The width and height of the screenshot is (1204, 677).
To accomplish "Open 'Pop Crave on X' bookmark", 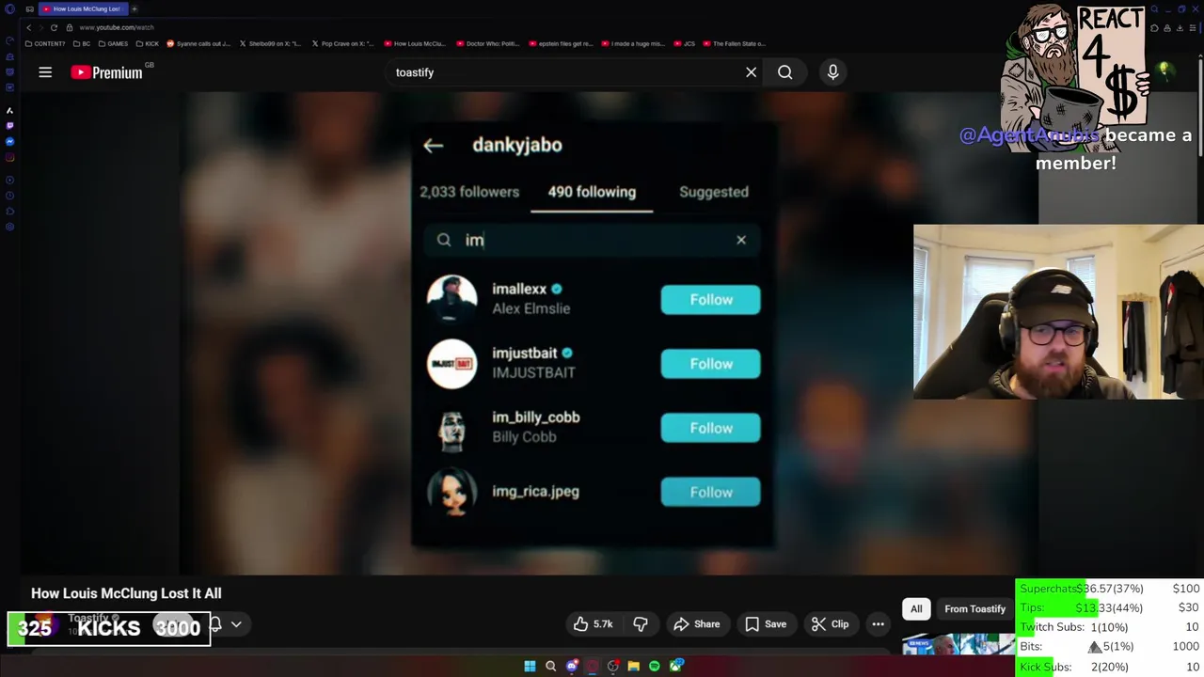I will click(342, 43).
